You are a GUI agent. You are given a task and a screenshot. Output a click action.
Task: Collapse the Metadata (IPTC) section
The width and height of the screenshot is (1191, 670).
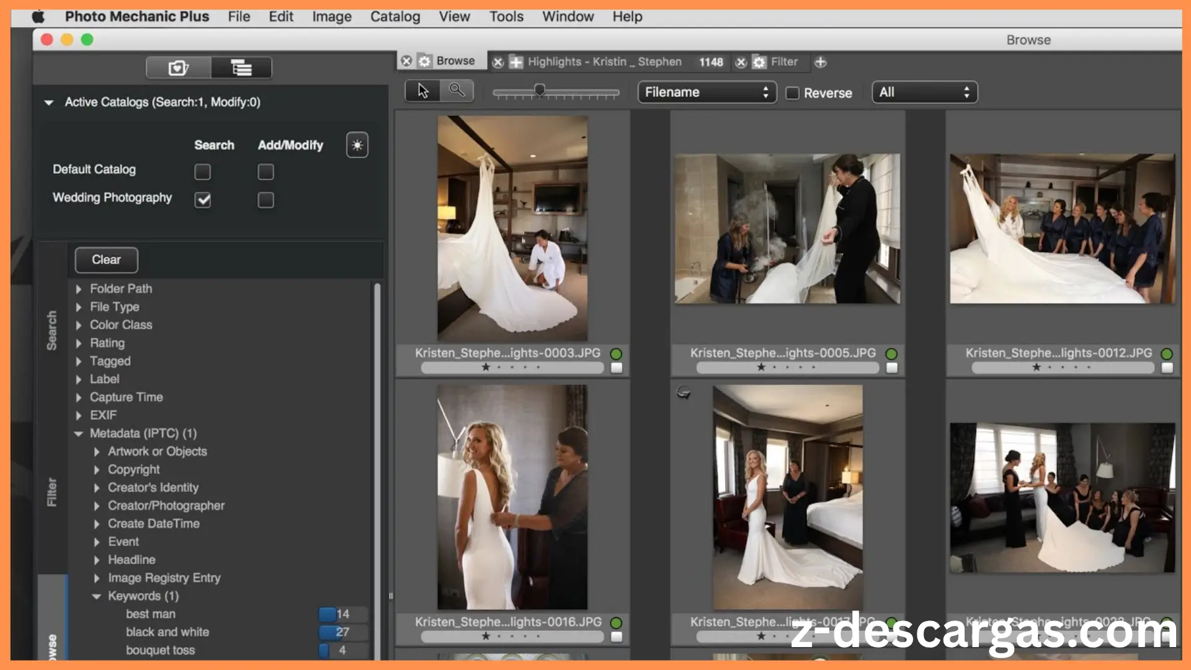[79, 434]
